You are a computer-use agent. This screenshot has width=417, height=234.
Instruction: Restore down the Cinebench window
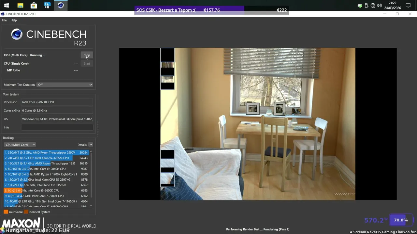[397, 14]
